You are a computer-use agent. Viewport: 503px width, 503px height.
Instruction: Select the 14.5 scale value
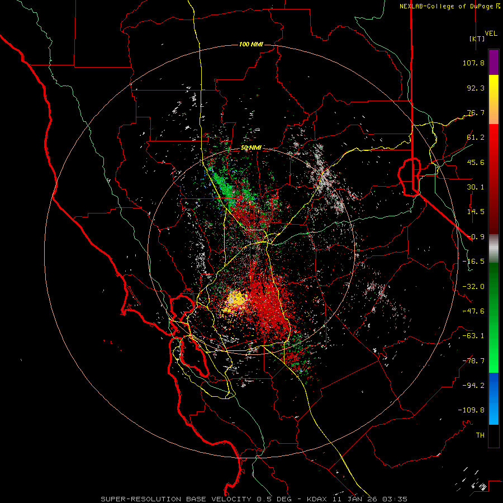(x=476, y=212)
